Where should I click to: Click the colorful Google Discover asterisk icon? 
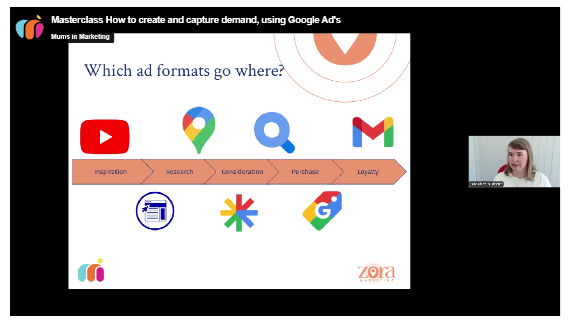pos(239,213)
